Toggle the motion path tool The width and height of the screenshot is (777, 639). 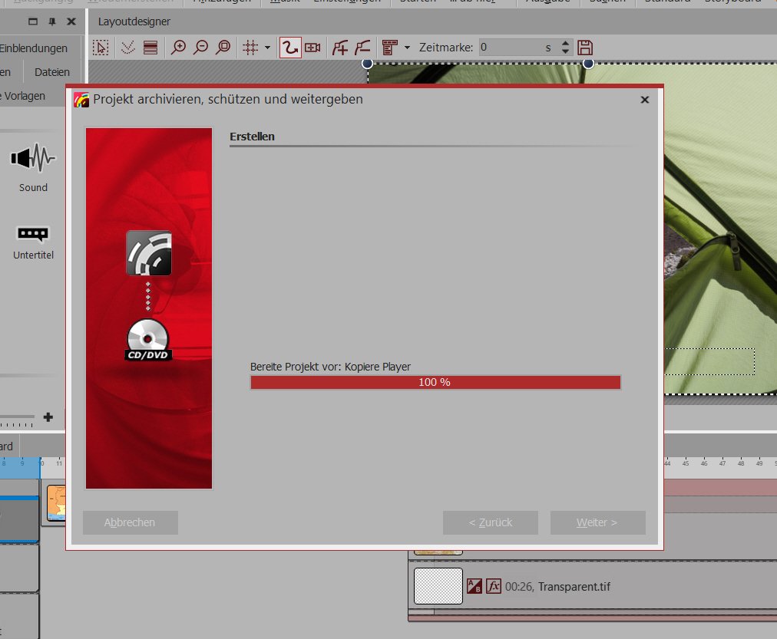pyautogui.click(x=289, y=48)
